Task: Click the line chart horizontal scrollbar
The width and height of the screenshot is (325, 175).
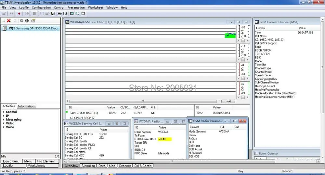Action: click(143, 101)
